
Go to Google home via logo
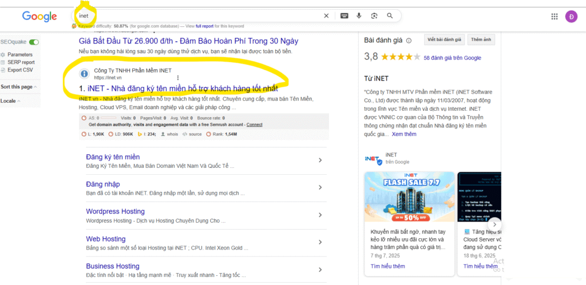point(39,16)
